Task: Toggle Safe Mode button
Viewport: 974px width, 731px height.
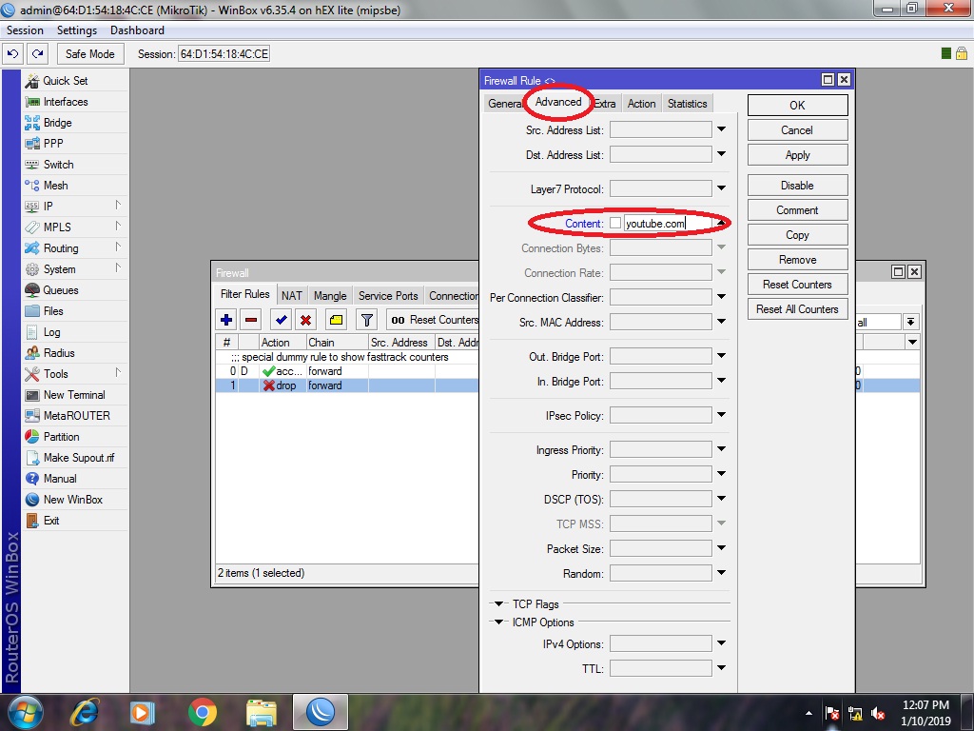Action: (x=90, y=54)
